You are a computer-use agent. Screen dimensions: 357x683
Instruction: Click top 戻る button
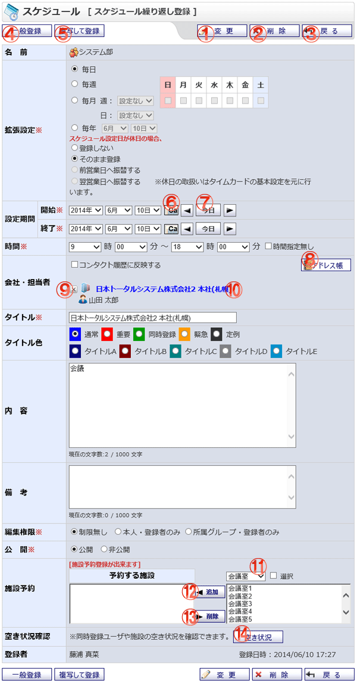(327, 32)
